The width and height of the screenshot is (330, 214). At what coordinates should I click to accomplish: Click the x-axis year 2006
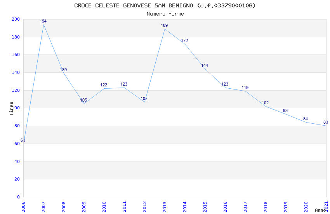(23, 207)
